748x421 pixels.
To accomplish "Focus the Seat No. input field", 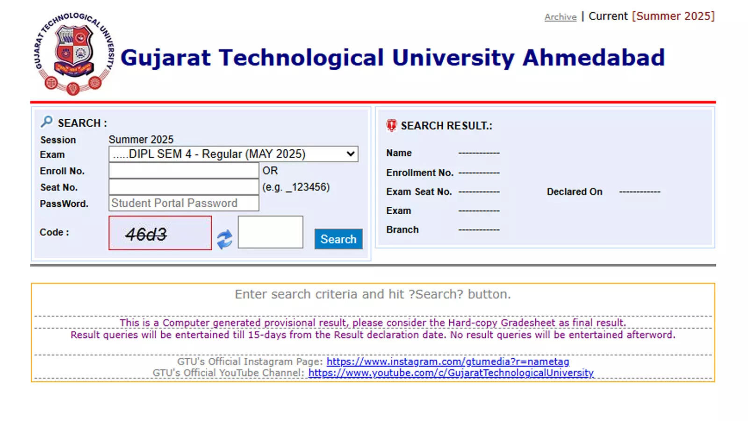I will click(184, 187).
